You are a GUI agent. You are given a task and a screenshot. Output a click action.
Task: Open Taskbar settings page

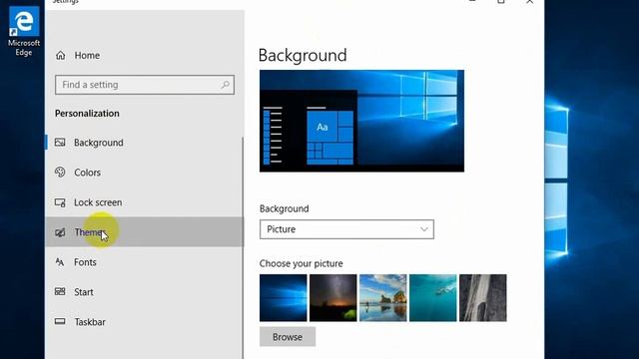pyautogui.click(x=144, y=321)
